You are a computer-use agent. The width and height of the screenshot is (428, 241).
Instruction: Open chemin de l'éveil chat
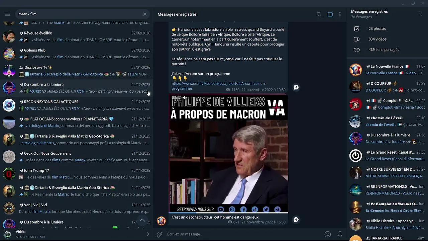click(387, 121)
